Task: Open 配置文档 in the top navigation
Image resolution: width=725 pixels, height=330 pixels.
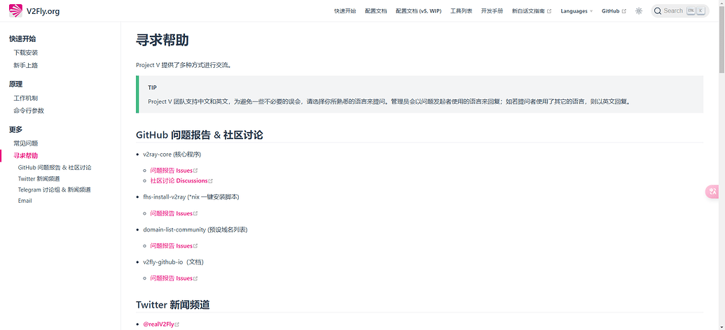Action: (x=376, y=11)
